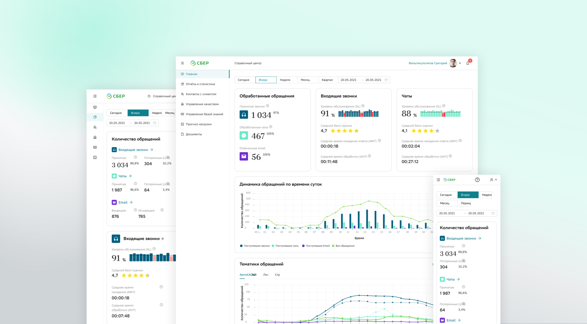Open profile dropdown in mobile view header
The width and height of the screenshot is (587, 324).
(493, 180)
